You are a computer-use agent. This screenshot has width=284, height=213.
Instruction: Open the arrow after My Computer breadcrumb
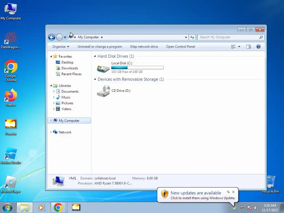click(x=102, y=37)
